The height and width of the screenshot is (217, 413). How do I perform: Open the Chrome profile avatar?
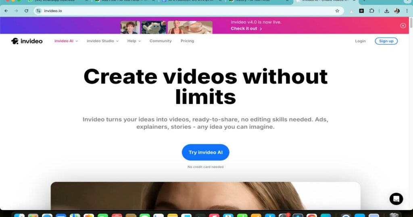click(397, 11)
